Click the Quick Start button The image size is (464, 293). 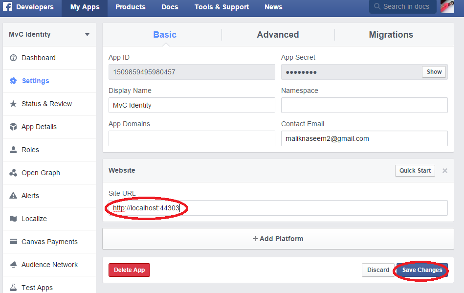tap(415, 171)
